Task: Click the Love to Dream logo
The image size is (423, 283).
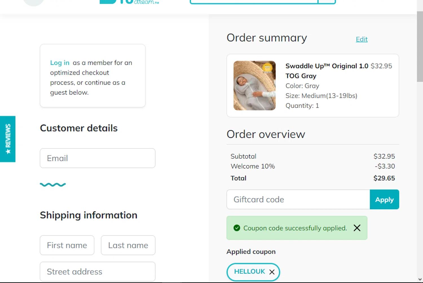Action: (130, 2)
